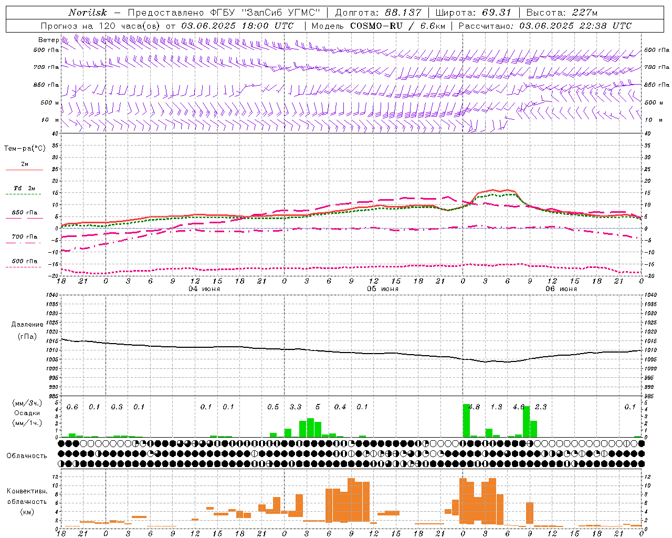Click the "Тем-ра(°C)" temperature axis title

click(x=25, y=149)
